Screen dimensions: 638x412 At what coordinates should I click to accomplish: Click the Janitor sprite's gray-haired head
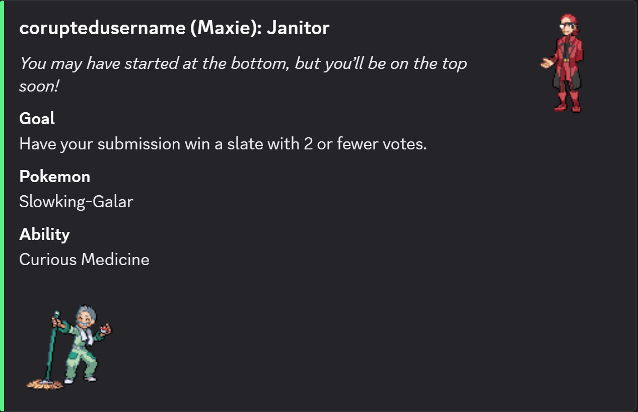(x=84, y=315)
